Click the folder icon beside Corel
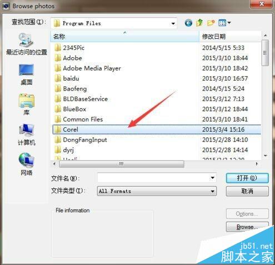275x265 pixels. tap(58, 129)
